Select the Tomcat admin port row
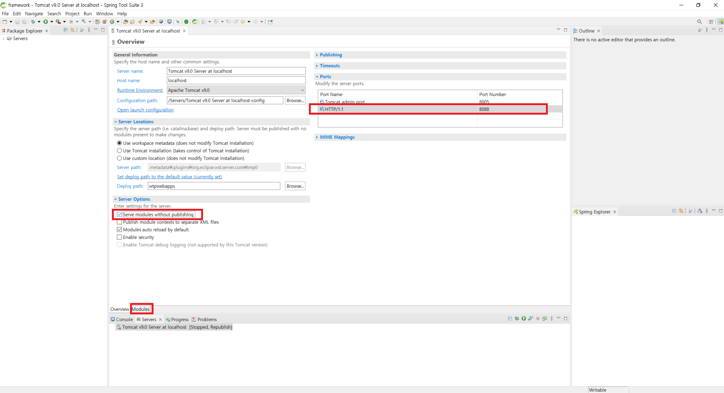 (440, 102)
